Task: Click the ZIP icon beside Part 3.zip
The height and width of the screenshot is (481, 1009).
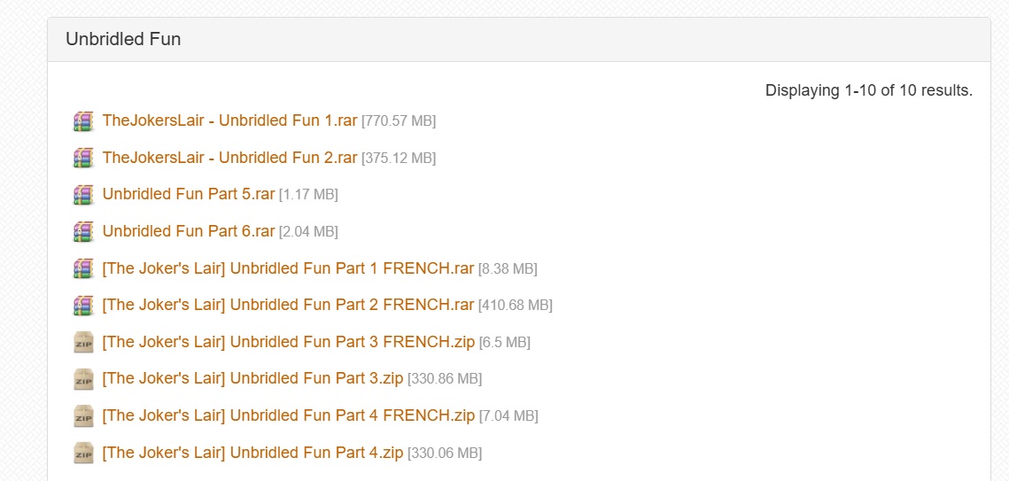Action: 83,379
